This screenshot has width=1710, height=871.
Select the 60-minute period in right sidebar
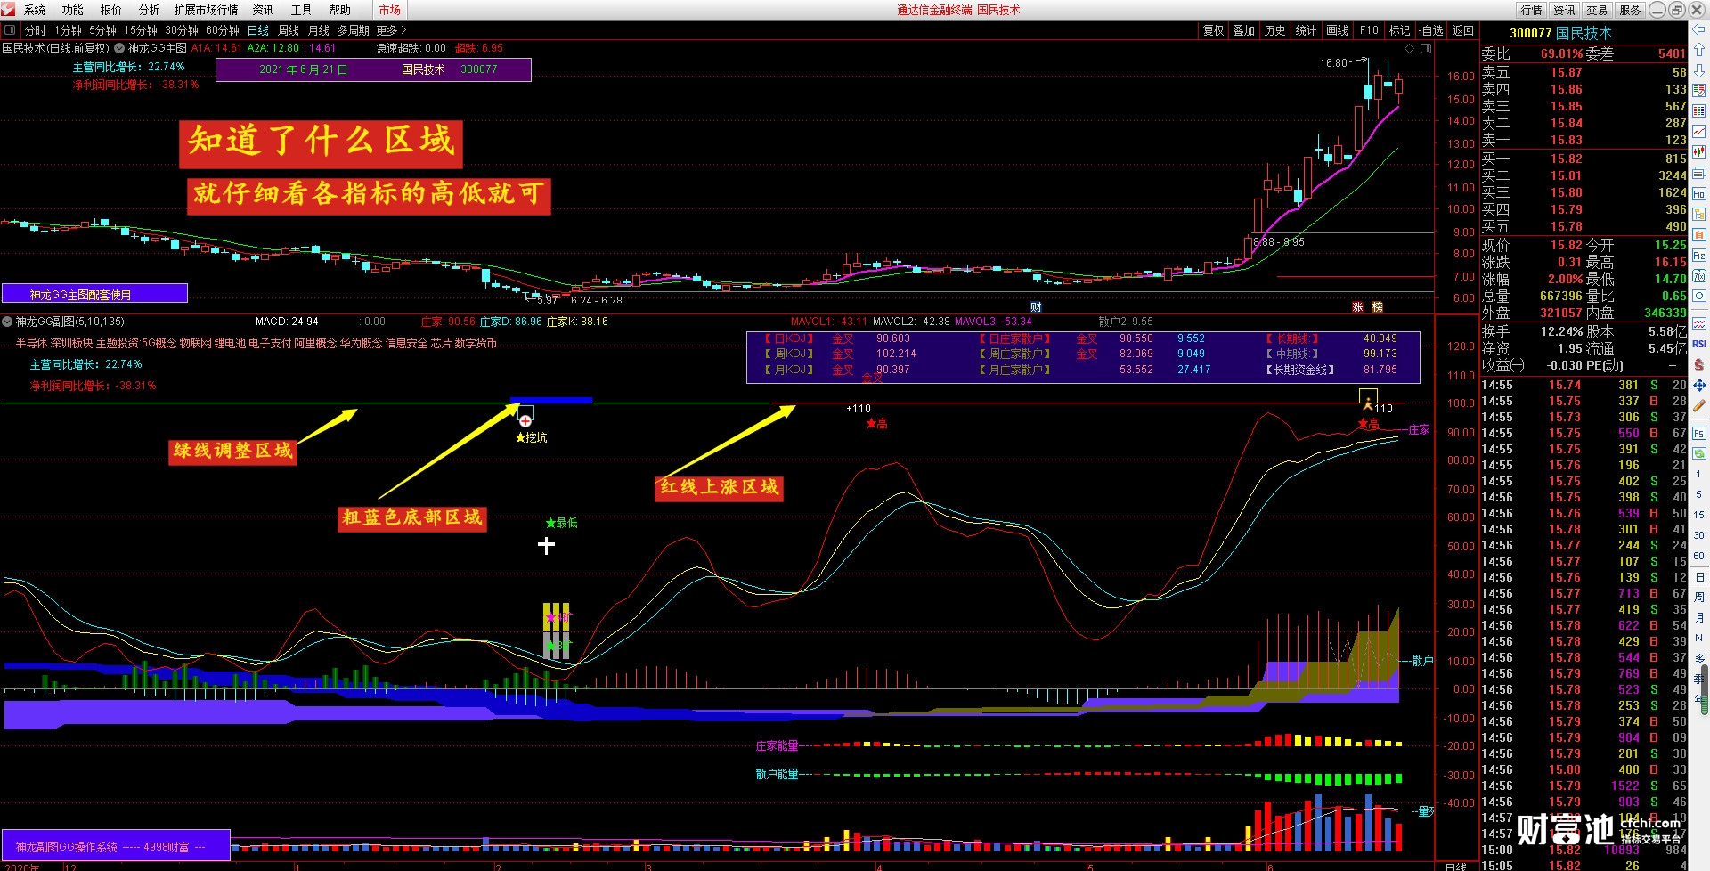click(x=1698, y=556)
